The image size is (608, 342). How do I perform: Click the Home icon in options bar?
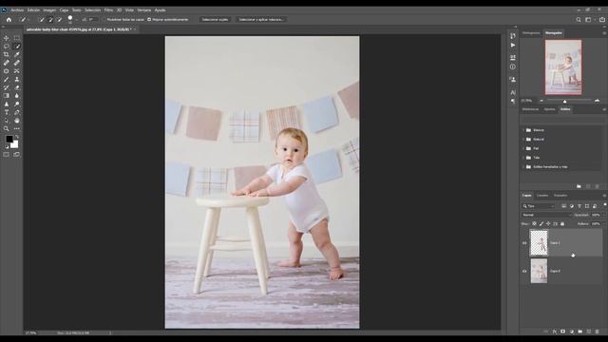coord(9,19)
